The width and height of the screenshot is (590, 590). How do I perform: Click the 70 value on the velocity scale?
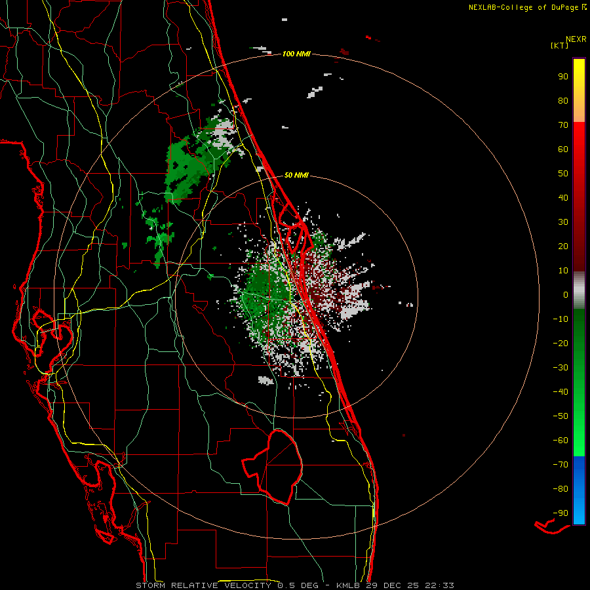click(563, 125)
